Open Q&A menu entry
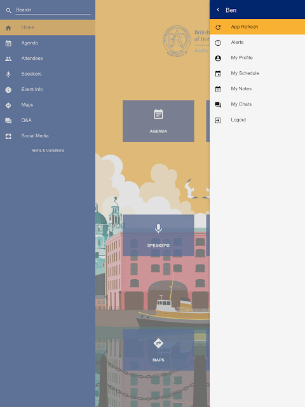The width and height of the screenshot is (305, 407). tap(48, 120)
